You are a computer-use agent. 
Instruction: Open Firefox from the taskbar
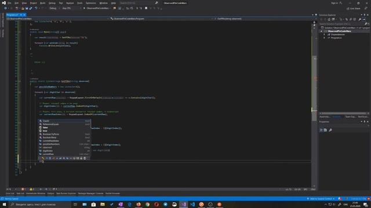[139, 205]
